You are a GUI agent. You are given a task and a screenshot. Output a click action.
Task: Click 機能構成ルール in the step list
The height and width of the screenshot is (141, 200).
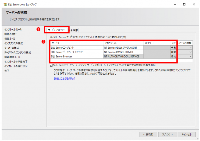[12, 57]
